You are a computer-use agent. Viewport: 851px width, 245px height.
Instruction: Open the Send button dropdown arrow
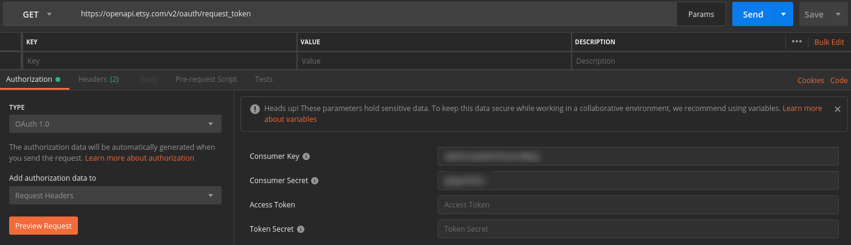coord(783,14)
